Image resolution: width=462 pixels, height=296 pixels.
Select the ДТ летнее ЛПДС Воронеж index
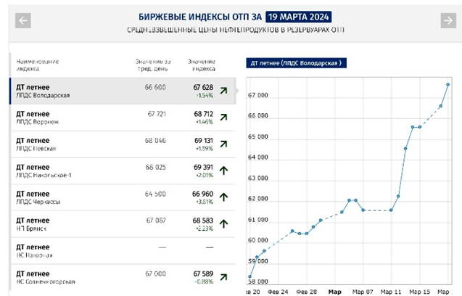click(109, 118)
